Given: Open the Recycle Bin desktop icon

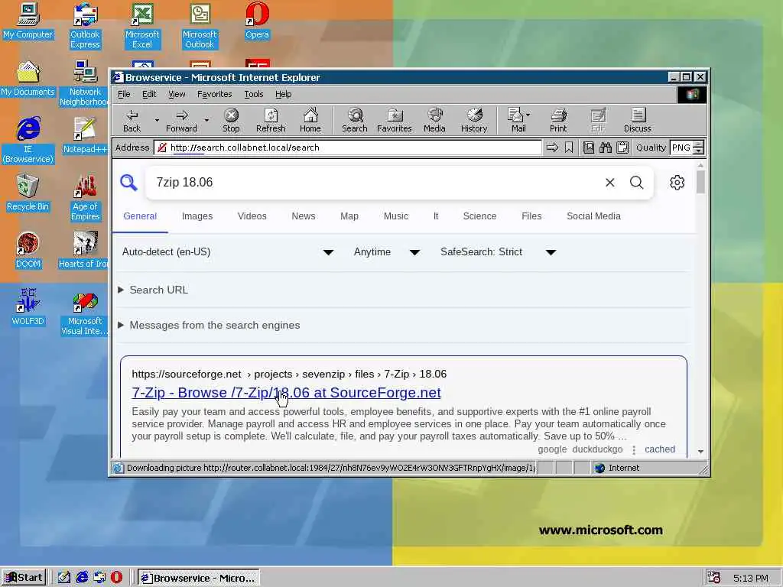Looking at the screenshot, I should pos(28,193).
